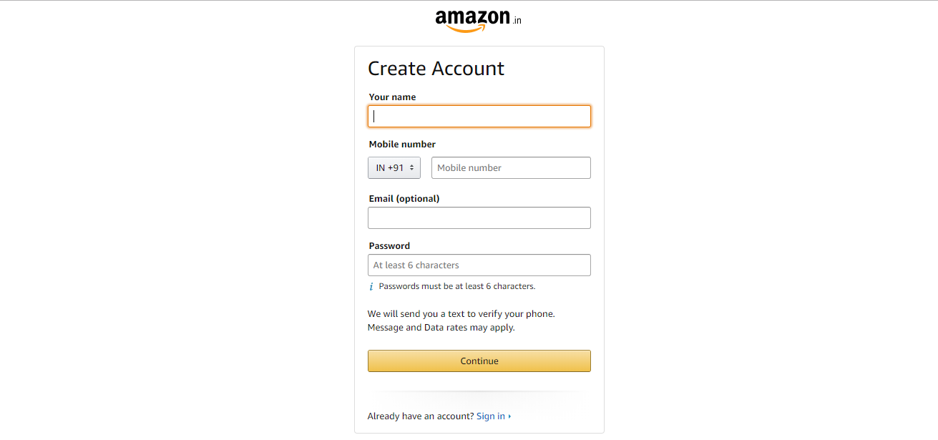This screenshot has height=440, width=938.
Task: Open the IN +91 country code dropdown
Action: (394, 168)
